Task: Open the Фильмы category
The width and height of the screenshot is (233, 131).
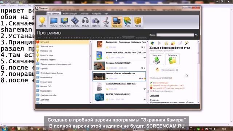Action: (54, 22)
